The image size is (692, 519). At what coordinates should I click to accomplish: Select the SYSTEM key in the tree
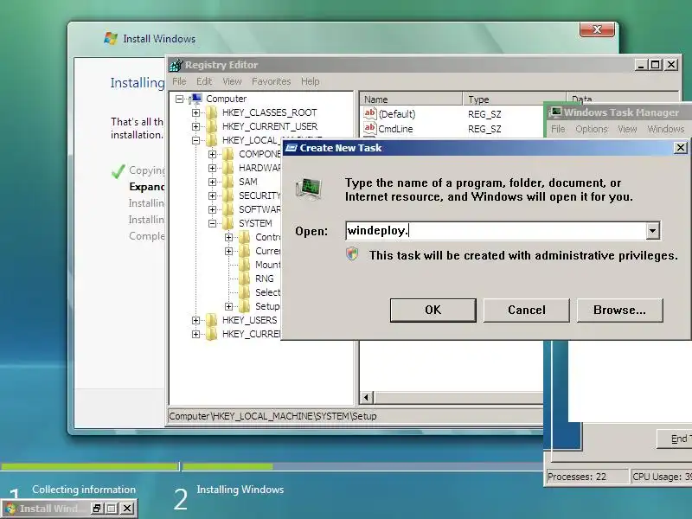click(255, 223)
